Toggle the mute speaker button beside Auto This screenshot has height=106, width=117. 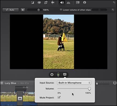[23, 10]
